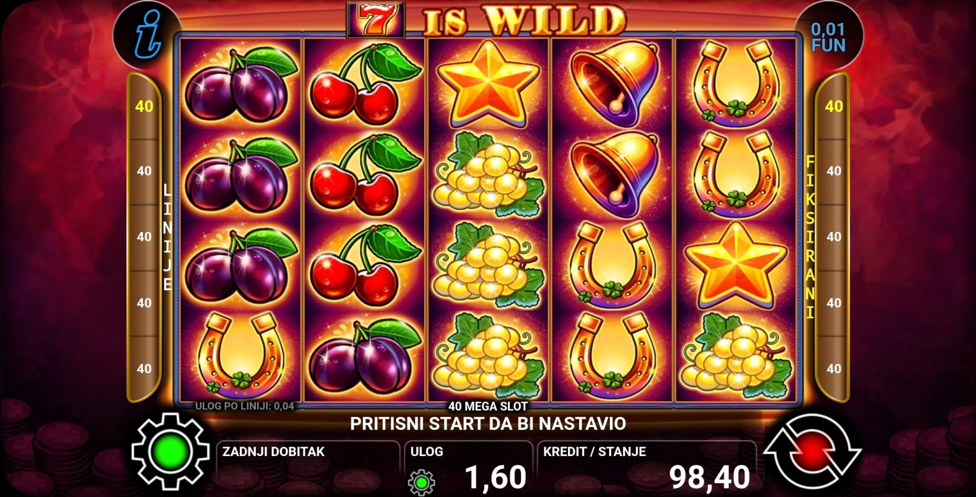Click the ZADNJI DOBITAK last win panel
Screen dimensions: 976x497
pos(308,467)
